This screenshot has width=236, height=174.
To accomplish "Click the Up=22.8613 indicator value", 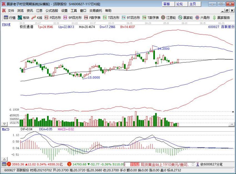I will tap(66, 27).
